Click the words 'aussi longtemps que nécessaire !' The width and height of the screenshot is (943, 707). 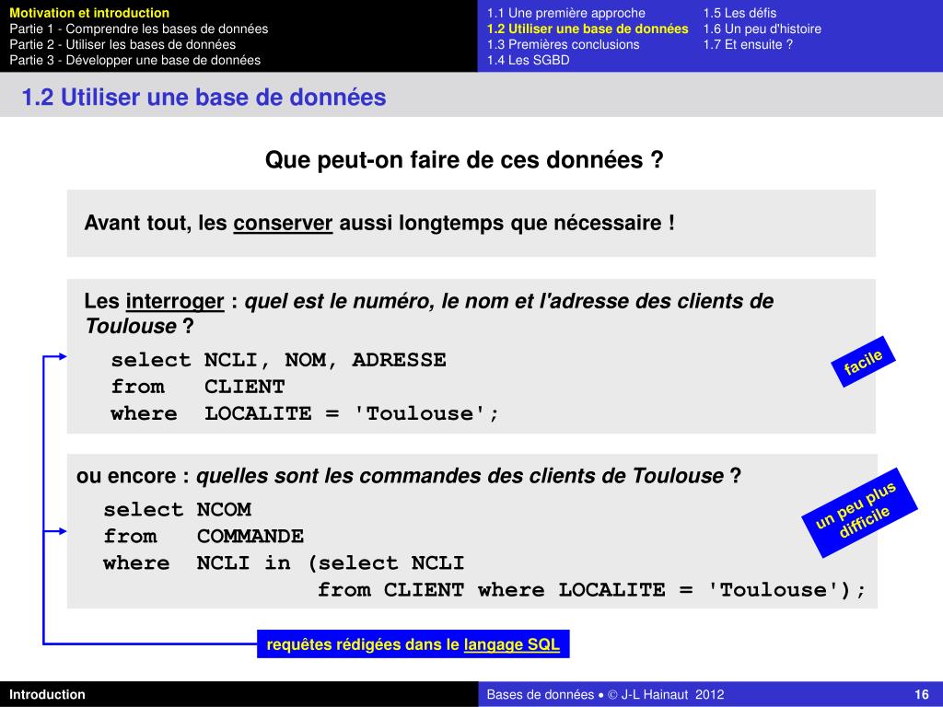[507, 223]
